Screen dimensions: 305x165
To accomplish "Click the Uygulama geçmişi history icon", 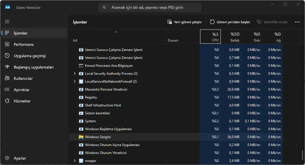I will [x=7, y=56].
